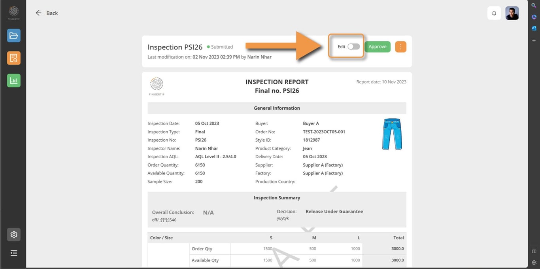Image resolution: width=540 pixels, height=269 pixels.
Task: Click Report date 10 Nov 2023
Action: [381, 82]
